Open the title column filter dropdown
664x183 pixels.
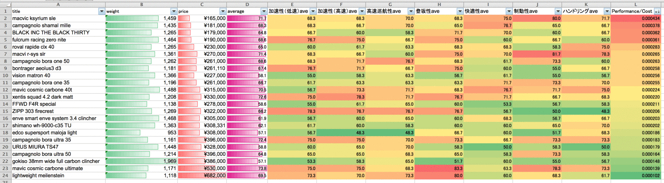(x=101, y=11)
